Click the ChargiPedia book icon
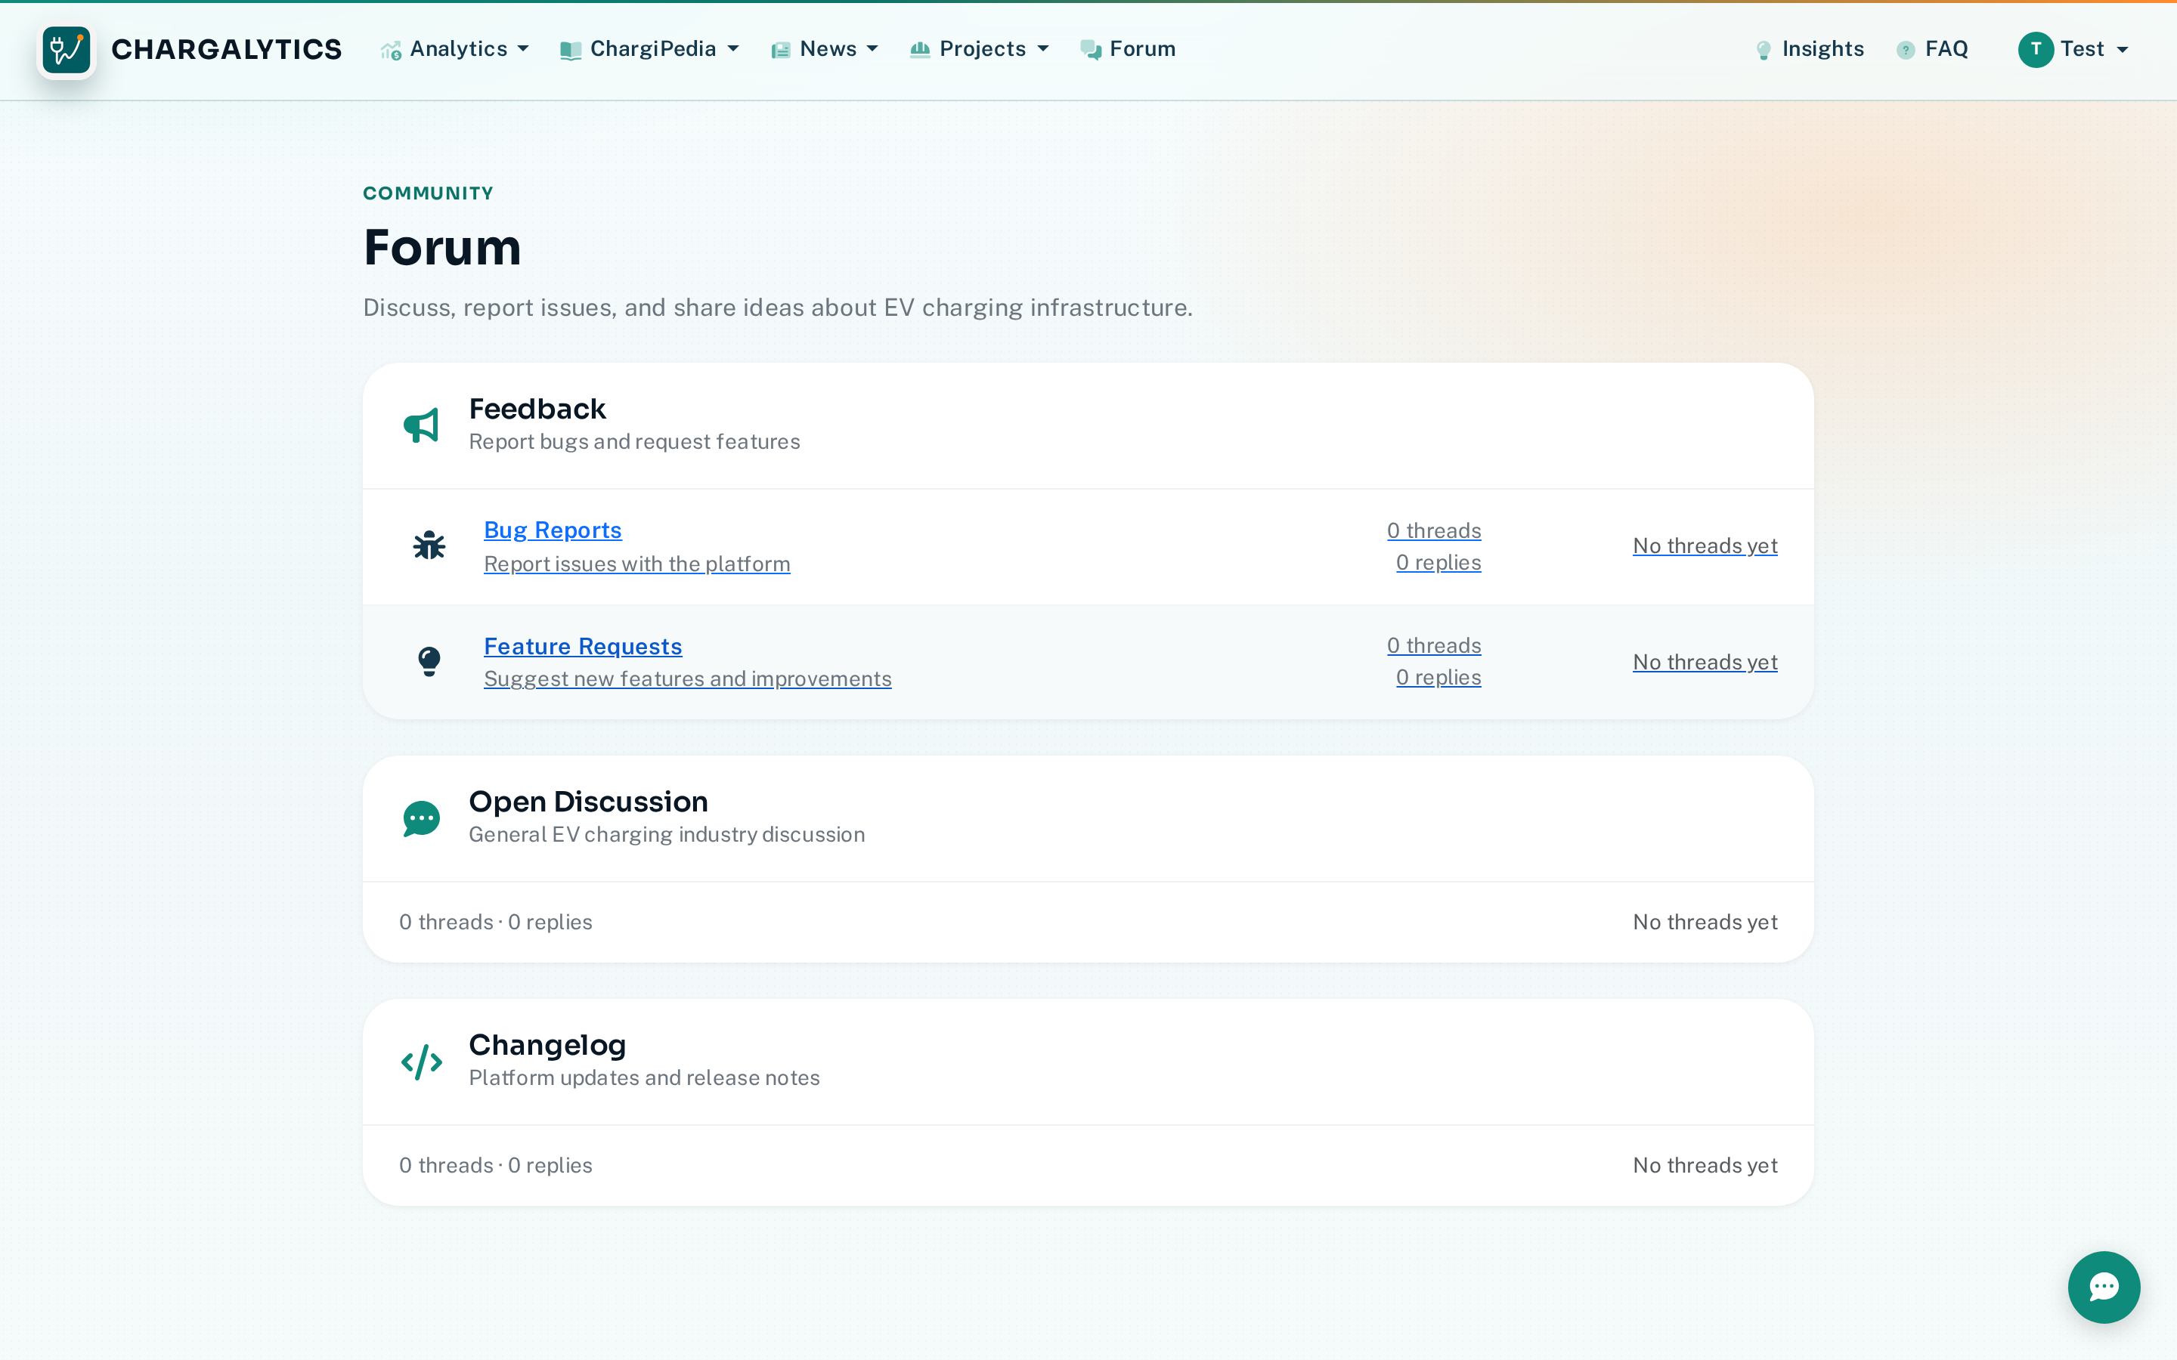 click(571, 51)
